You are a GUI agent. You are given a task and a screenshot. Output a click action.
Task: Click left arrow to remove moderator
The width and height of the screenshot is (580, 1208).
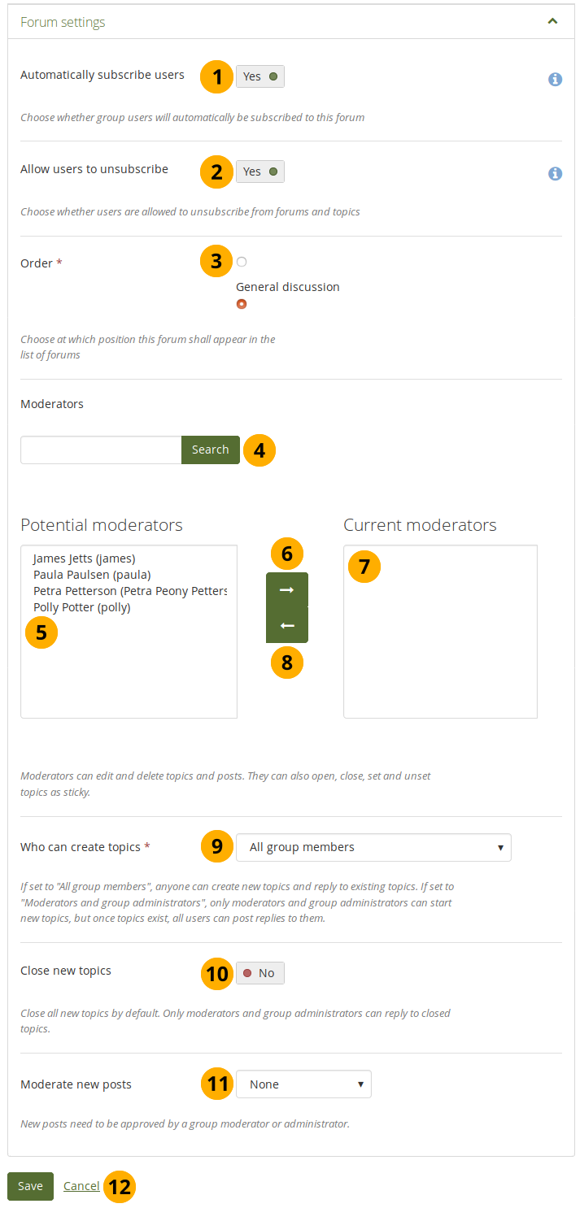[x=286, y=626]
